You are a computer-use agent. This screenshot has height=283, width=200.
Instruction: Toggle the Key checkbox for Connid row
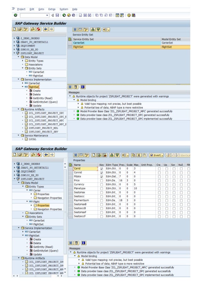tap(102, 173)
